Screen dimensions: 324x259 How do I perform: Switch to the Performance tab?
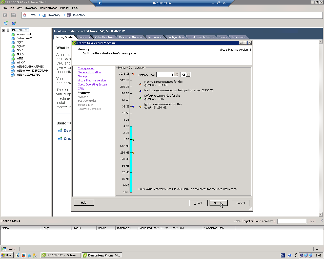pyautogui.click(x=155, y=37)
